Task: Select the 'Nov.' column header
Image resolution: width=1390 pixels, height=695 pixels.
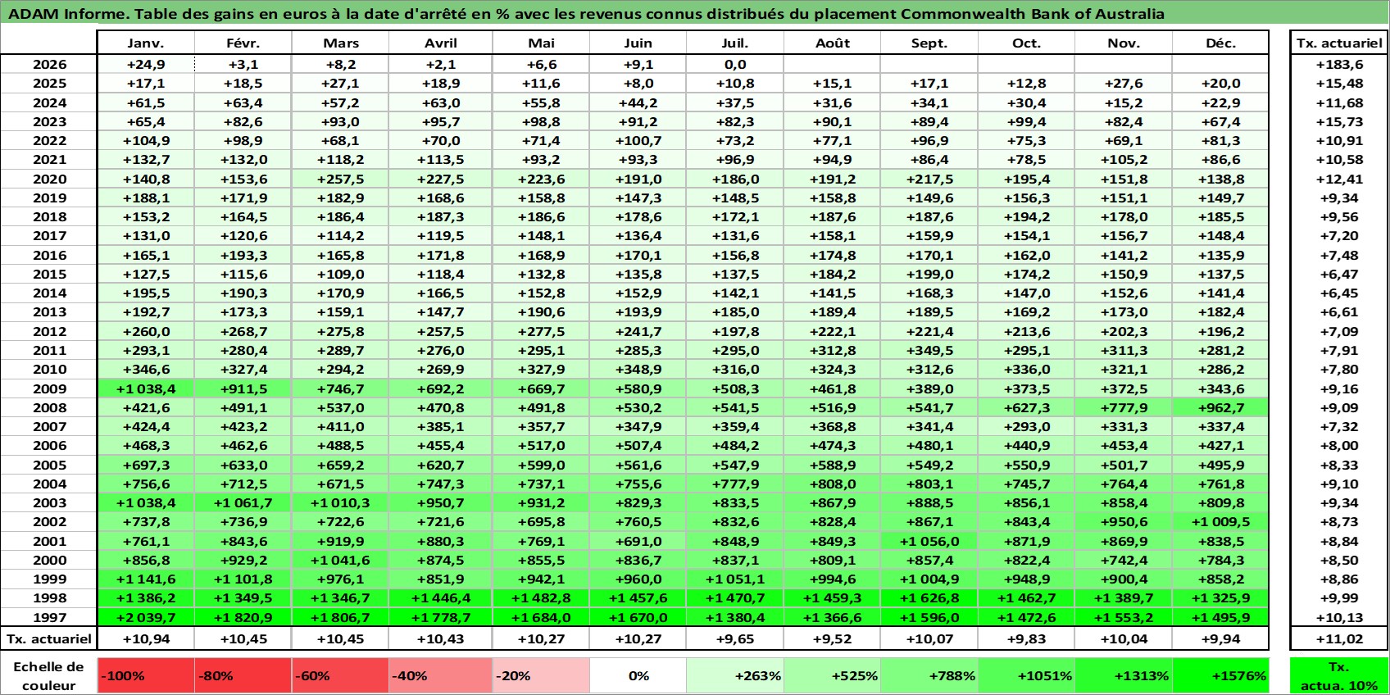Action: [x=1124, y=43]
